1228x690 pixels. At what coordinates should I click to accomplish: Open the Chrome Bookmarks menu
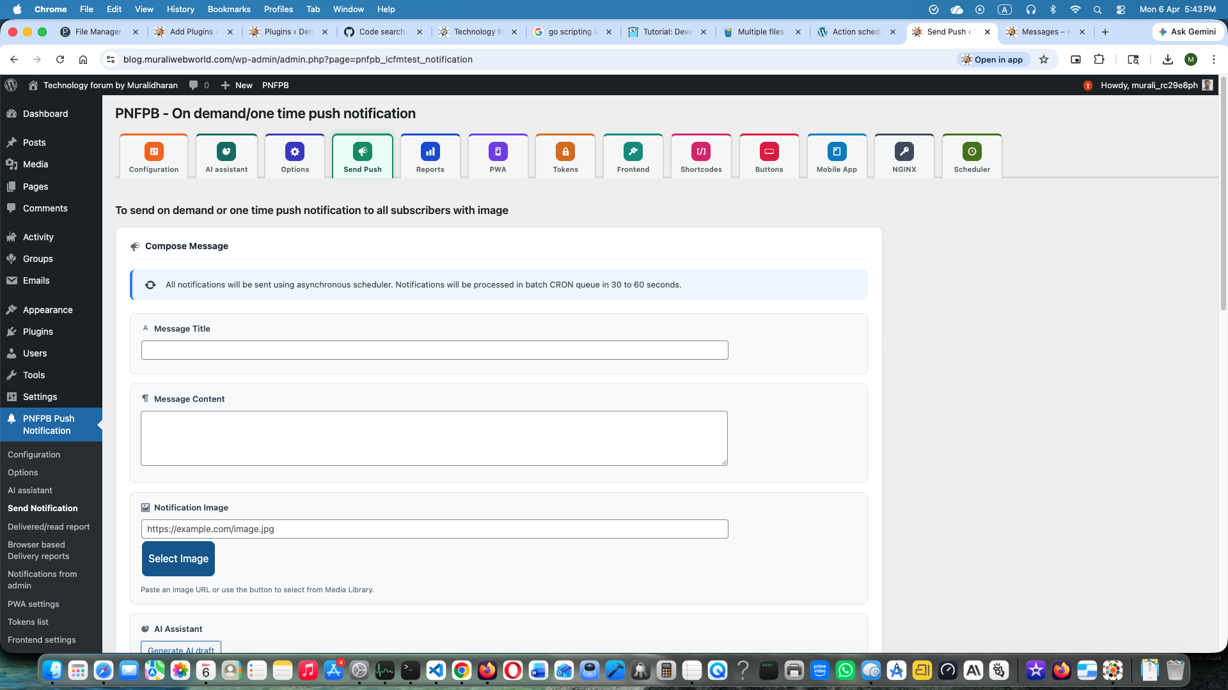tap(228, 9)
